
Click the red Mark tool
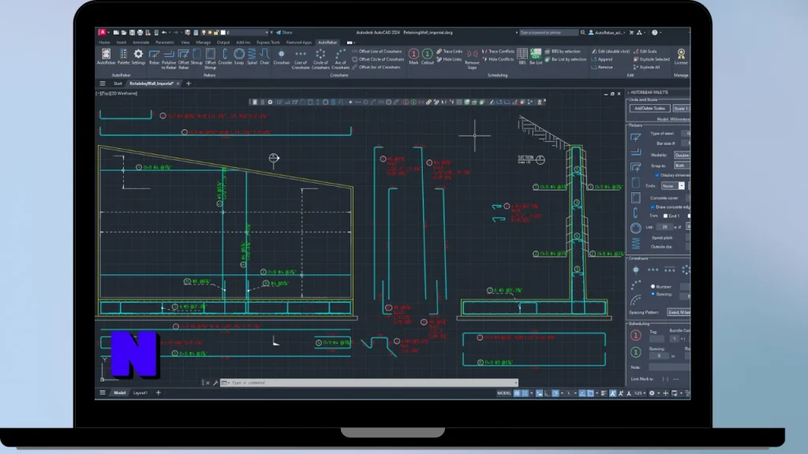tap(413, 56)
